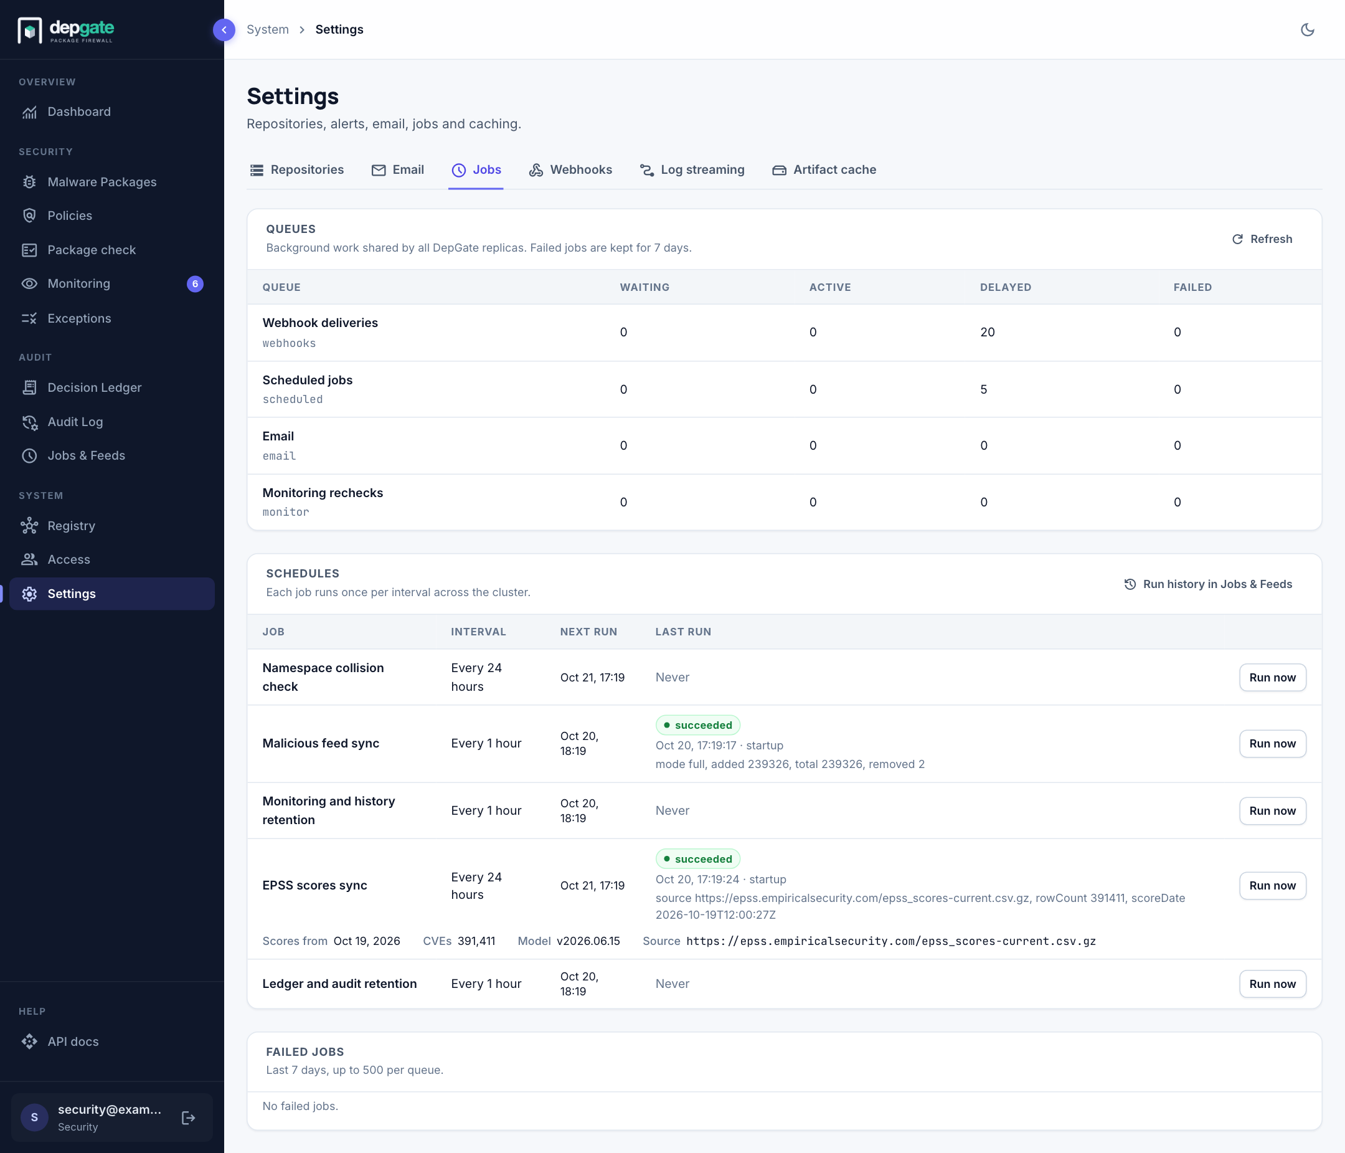Click Webhook deliveries queue name
The width and height of the screenshot is (1345, 1153).
click(x=320, y=323)
